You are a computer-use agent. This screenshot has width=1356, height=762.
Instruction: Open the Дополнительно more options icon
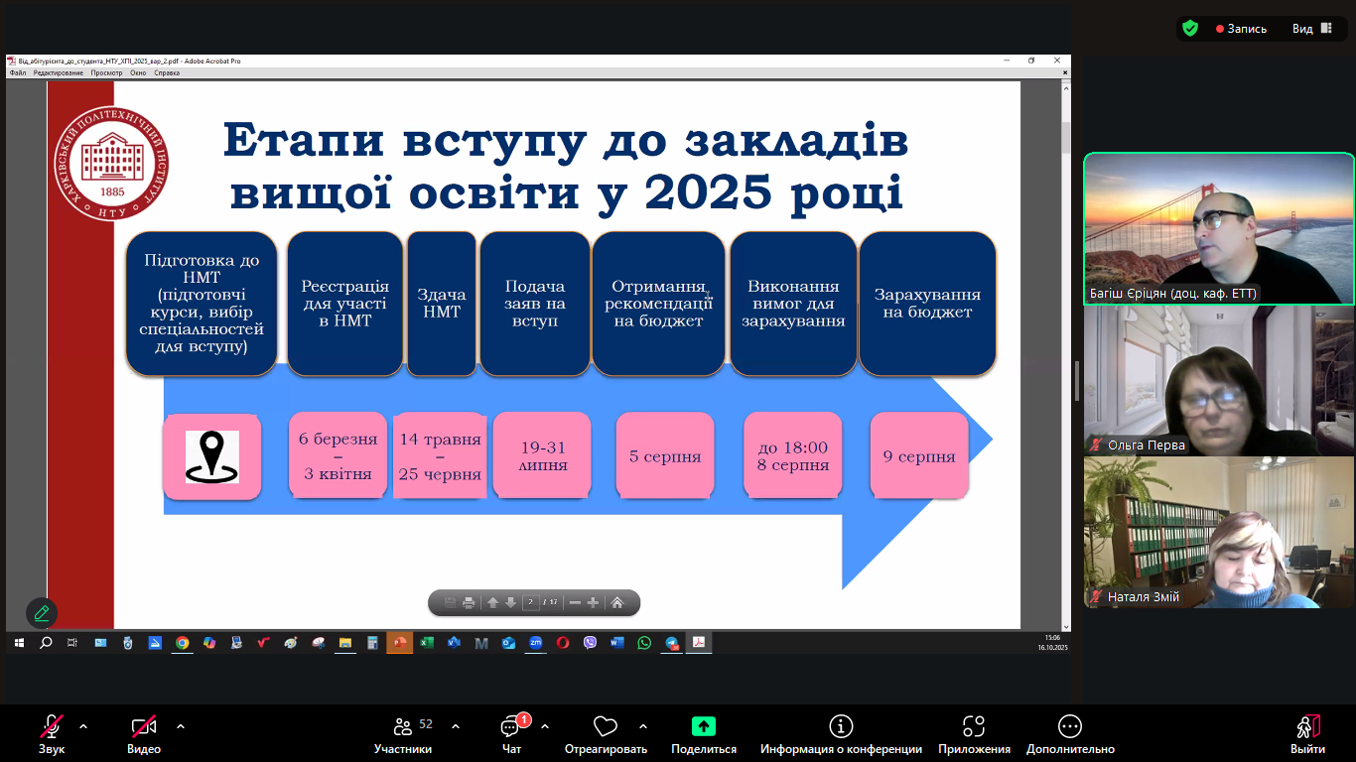click(1070, 734)
